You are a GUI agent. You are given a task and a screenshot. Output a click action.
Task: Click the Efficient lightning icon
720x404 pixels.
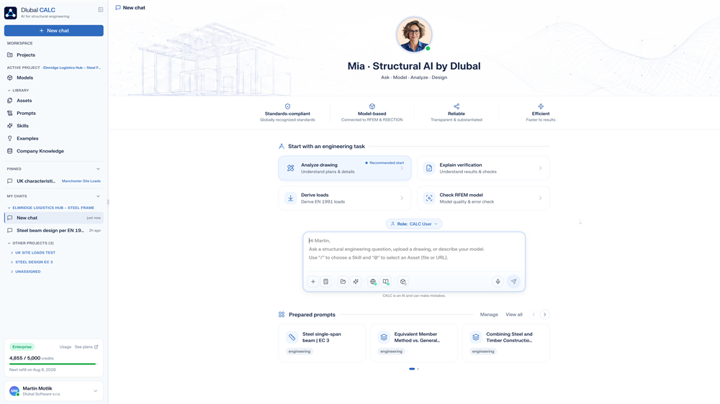click(x=541, y=106)
